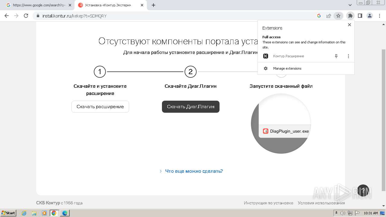Image resolution: width=386 pixels, height=217 pixels.
Task: View site information via the padlock icon
Action: [x=38, y=16]
